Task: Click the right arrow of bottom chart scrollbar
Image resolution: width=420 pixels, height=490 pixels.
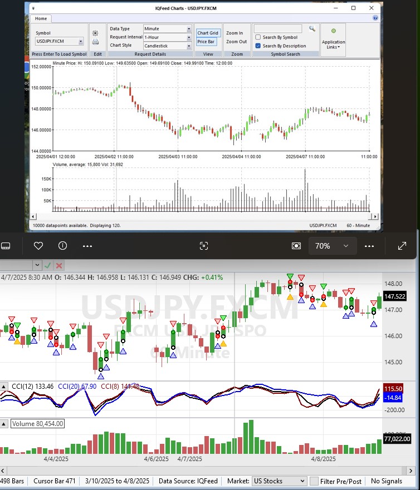Action: point(411,471)
